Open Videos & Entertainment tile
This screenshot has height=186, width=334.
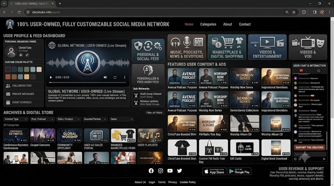267,47
